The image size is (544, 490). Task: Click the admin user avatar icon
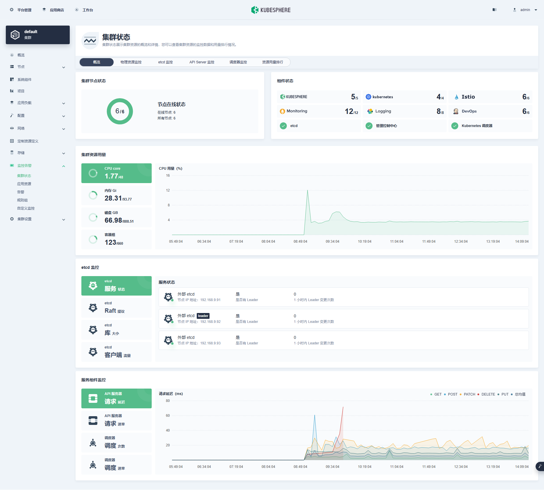click(515, 10)
